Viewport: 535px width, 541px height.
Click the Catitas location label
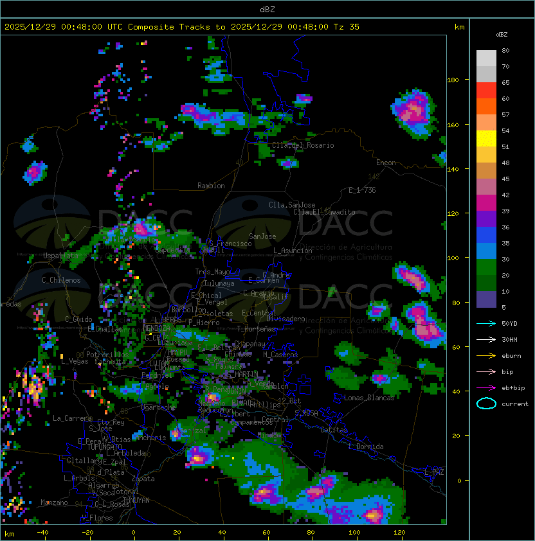click(x=334, y=430)
